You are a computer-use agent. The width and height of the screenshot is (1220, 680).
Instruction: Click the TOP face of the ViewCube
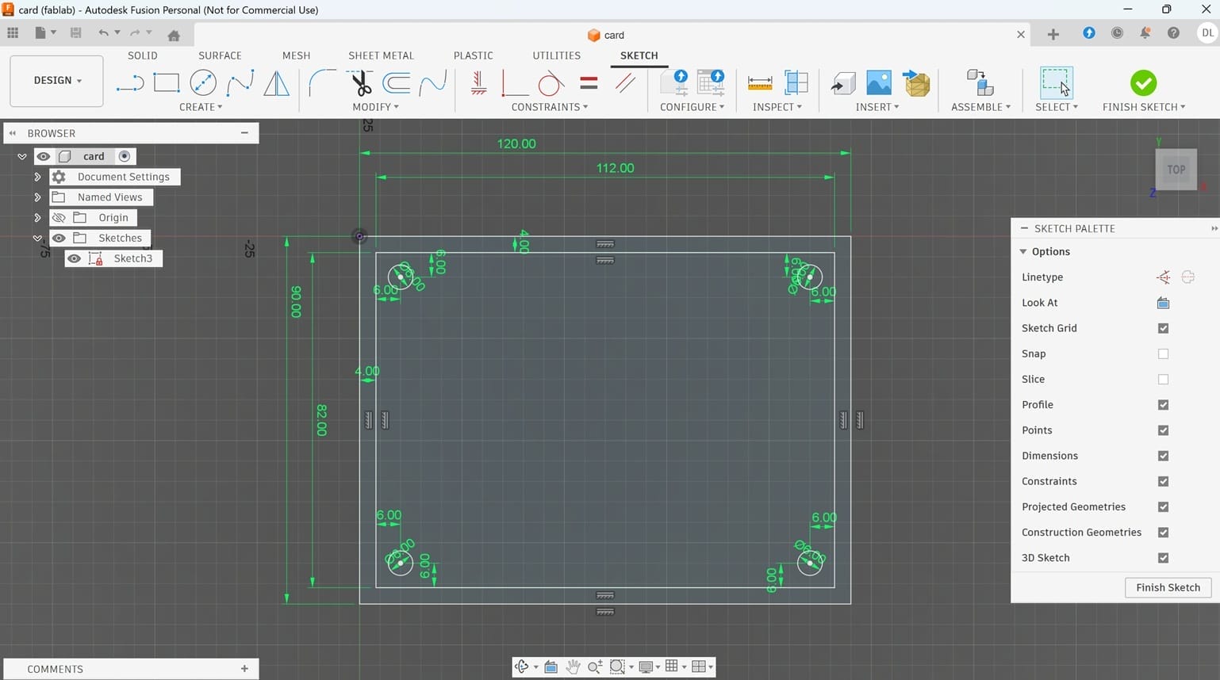1176,169
